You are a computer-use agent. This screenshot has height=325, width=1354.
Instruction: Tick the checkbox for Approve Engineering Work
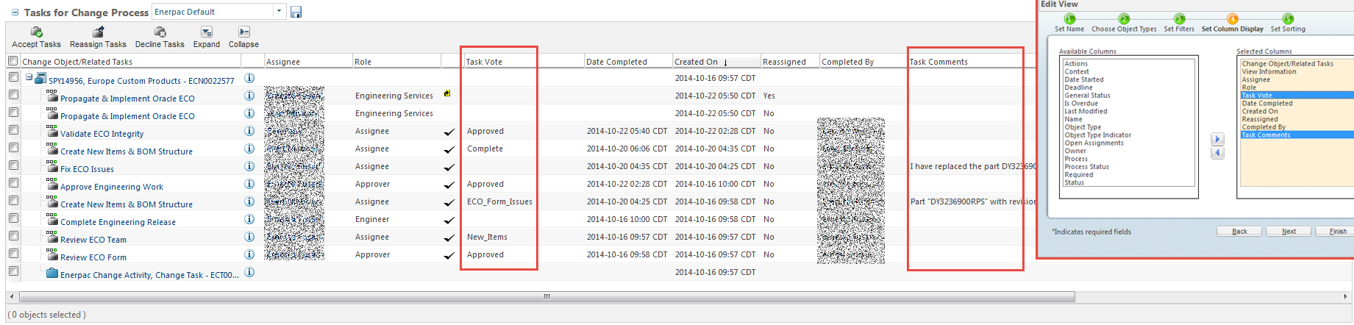tap(13, 182)
